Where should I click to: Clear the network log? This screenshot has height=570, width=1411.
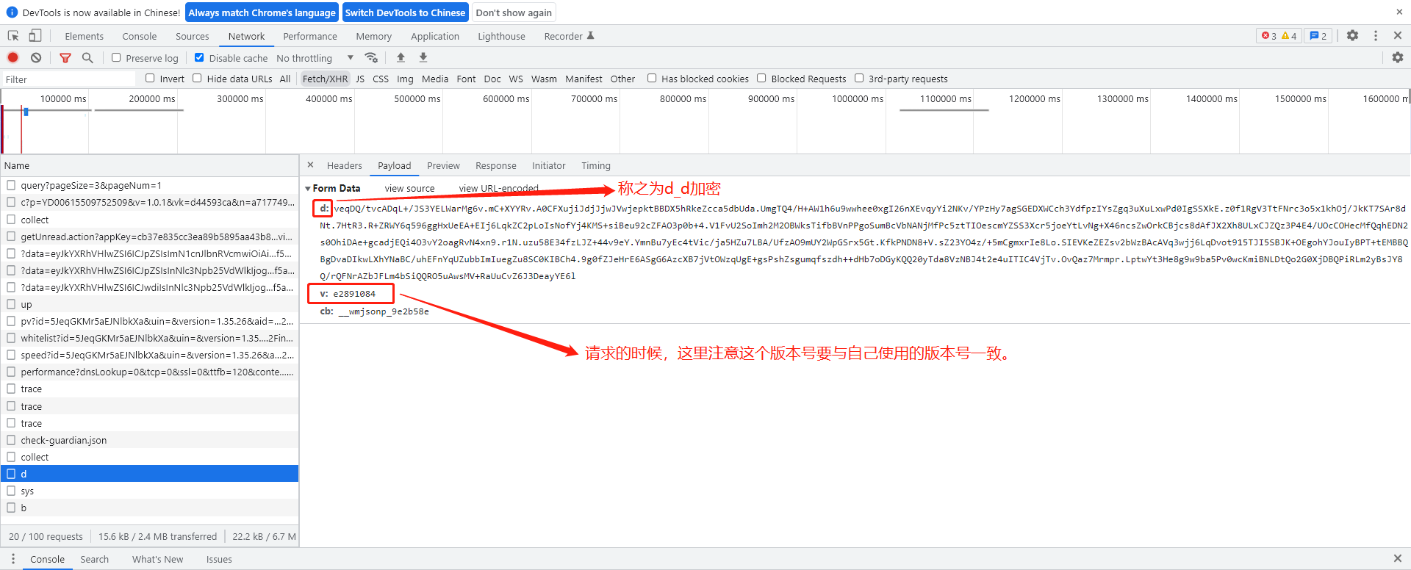tap(36, 58)
